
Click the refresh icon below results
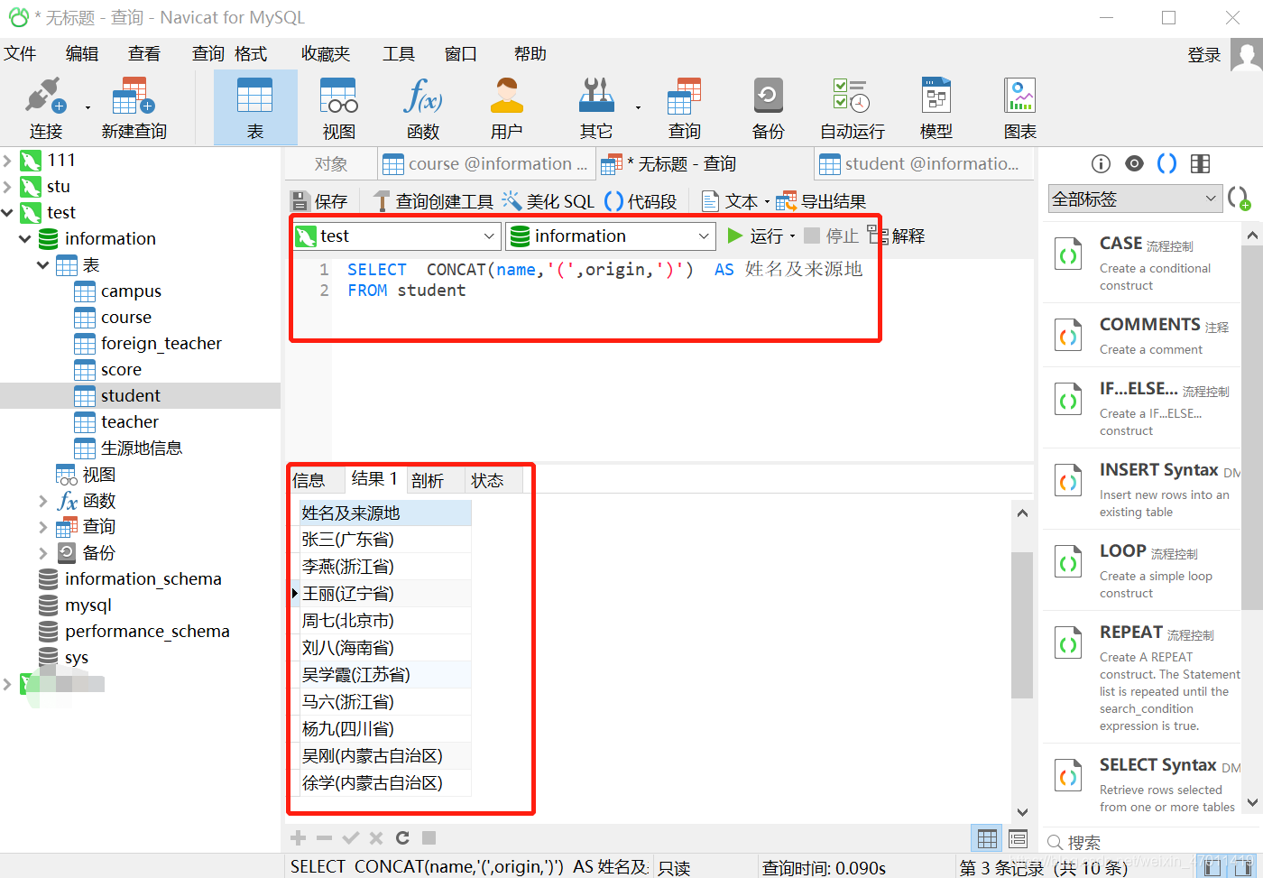(402, 838)
